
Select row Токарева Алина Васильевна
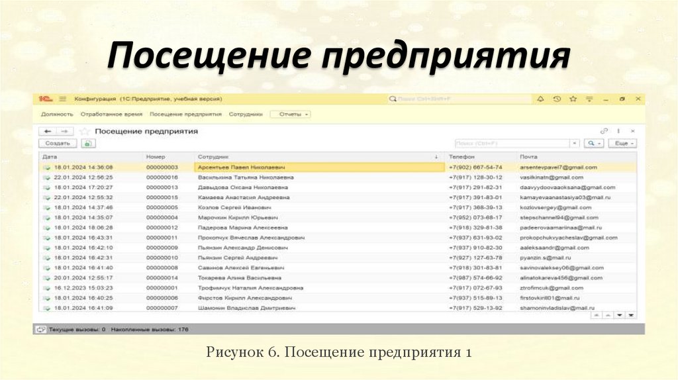[338, 278]
